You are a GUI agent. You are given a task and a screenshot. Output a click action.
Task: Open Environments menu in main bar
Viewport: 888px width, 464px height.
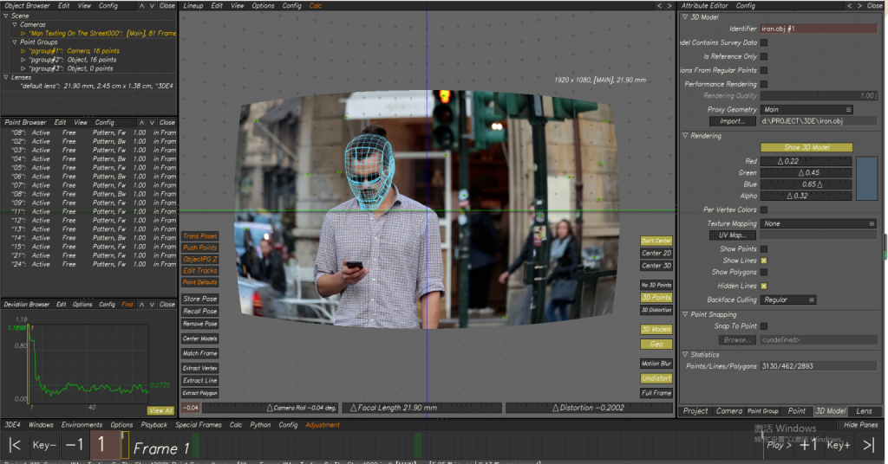coord(82,425)
